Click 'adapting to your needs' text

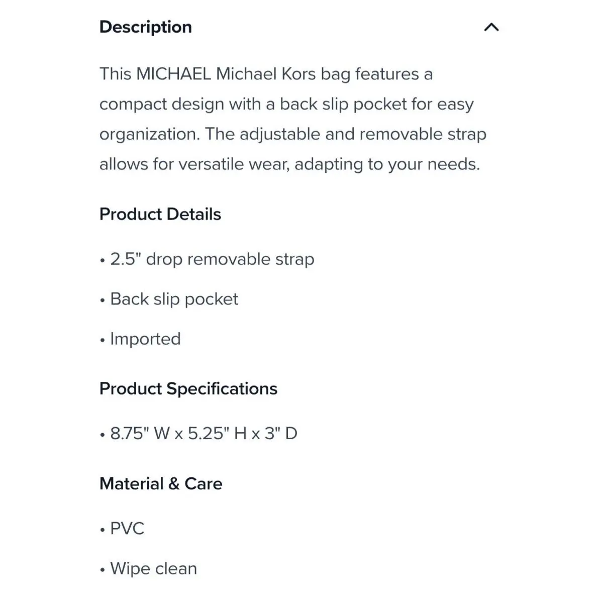[387, 164]
